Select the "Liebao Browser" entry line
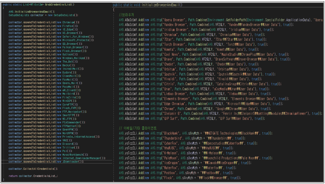The image size is (325, 184). point(194,94)
